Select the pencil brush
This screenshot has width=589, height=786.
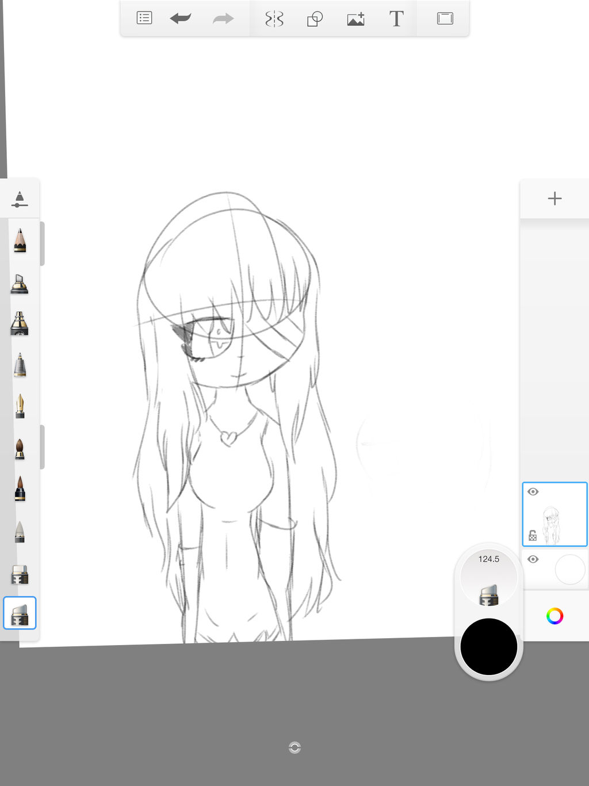20,241
